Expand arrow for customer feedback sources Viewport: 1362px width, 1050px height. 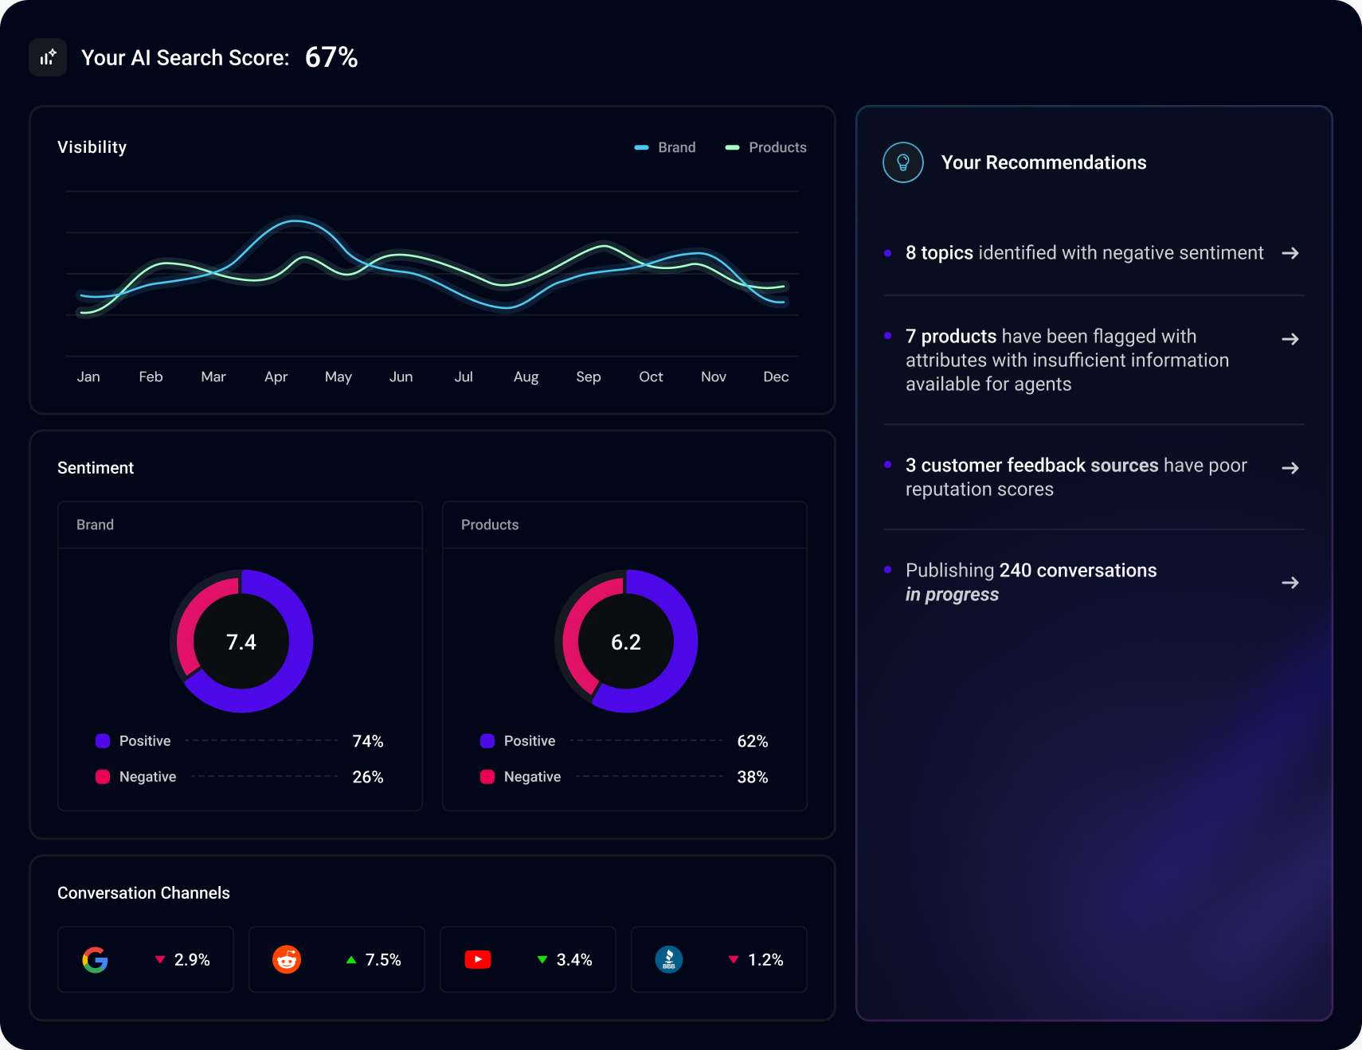point(1290,468)
